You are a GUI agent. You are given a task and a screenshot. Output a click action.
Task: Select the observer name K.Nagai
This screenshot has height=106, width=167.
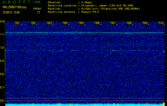87,2
